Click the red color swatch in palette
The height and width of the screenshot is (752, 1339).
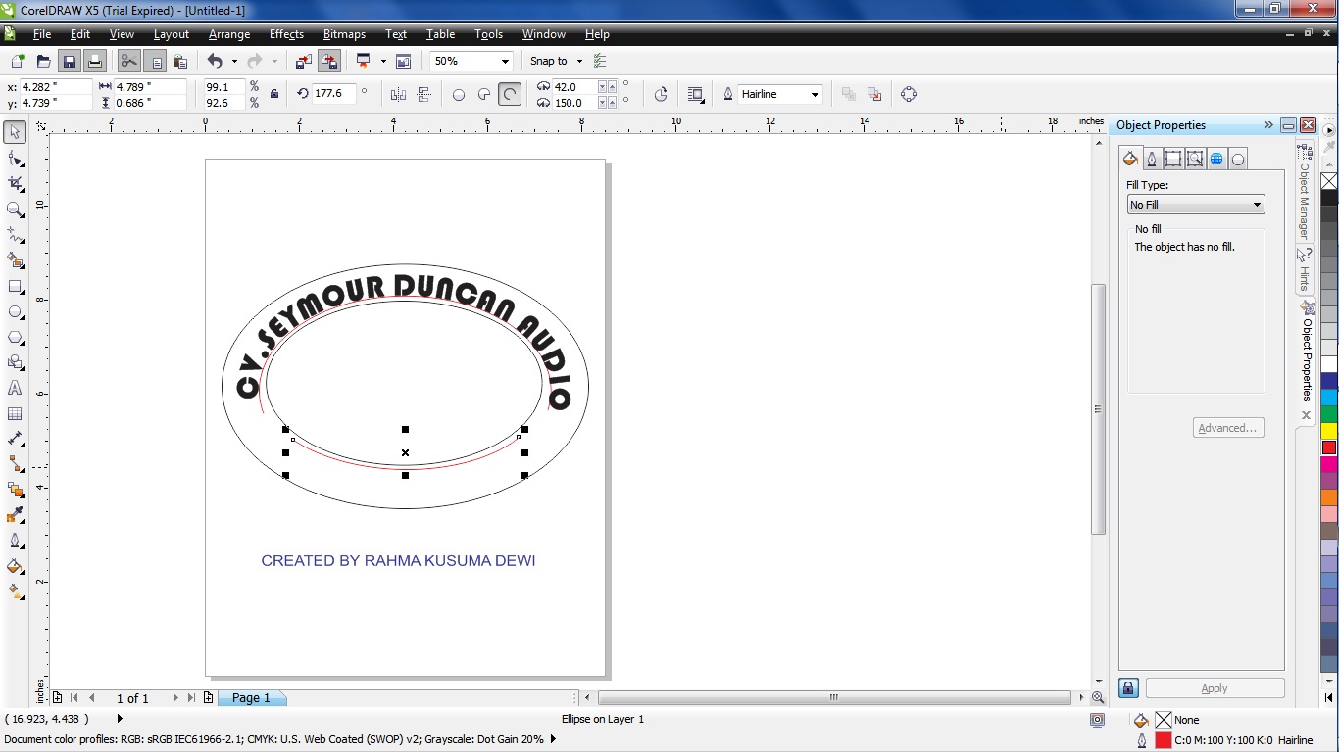tap(1329, 447)
